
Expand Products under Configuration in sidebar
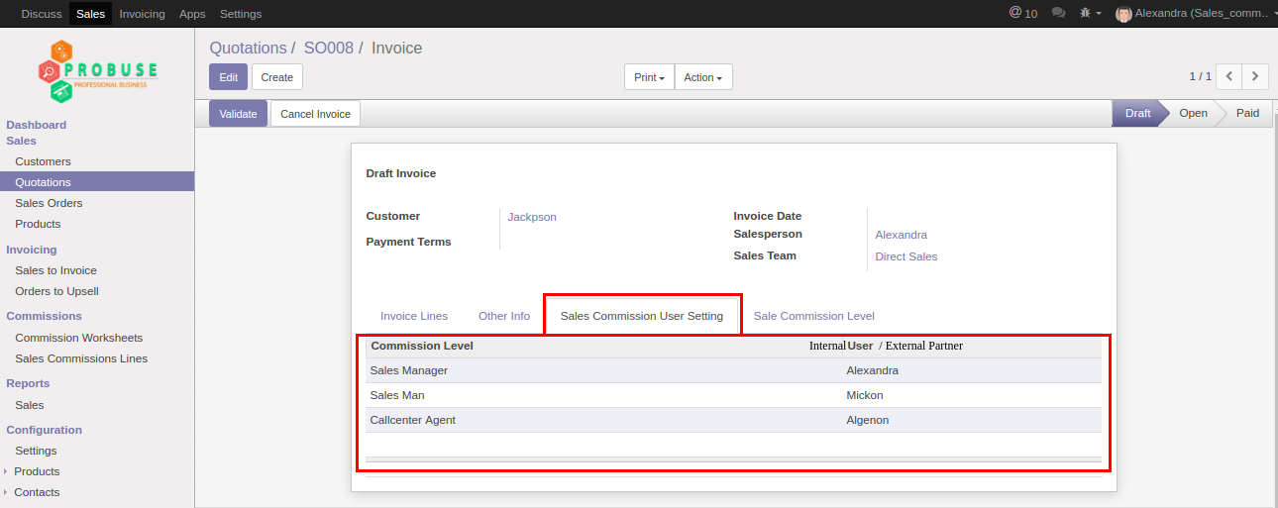tap(37, 471)
